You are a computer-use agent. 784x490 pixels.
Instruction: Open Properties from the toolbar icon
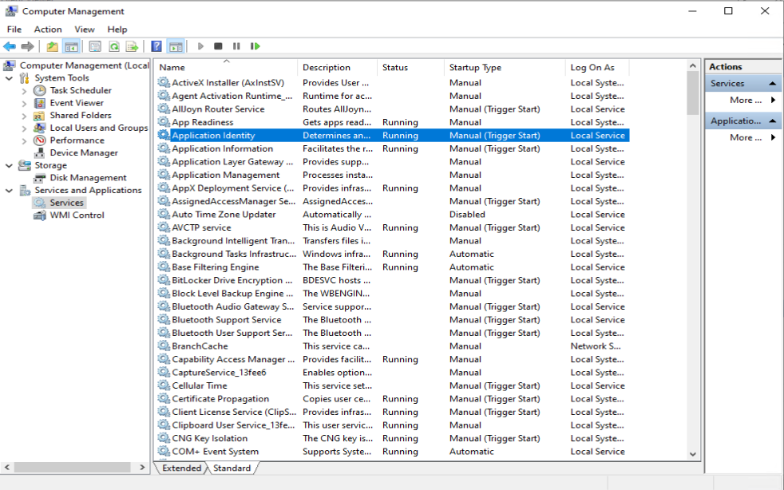(95, 46)
